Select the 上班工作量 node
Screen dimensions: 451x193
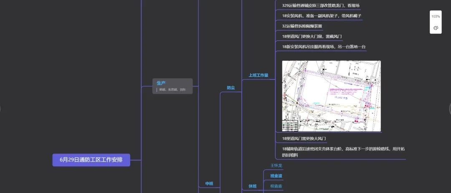258,75
